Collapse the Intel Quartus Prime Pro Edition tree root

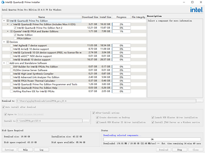(4, 21)
